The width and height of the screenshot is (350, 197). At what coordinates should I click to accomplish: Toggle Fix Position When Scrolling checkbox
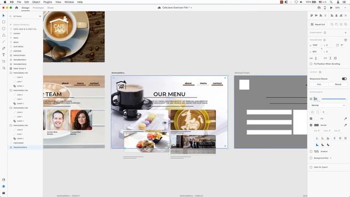click(311, 64)
